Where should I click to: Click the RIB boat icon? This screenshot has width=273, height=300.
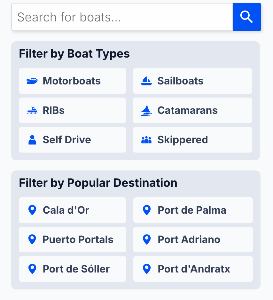pos(32,110)
